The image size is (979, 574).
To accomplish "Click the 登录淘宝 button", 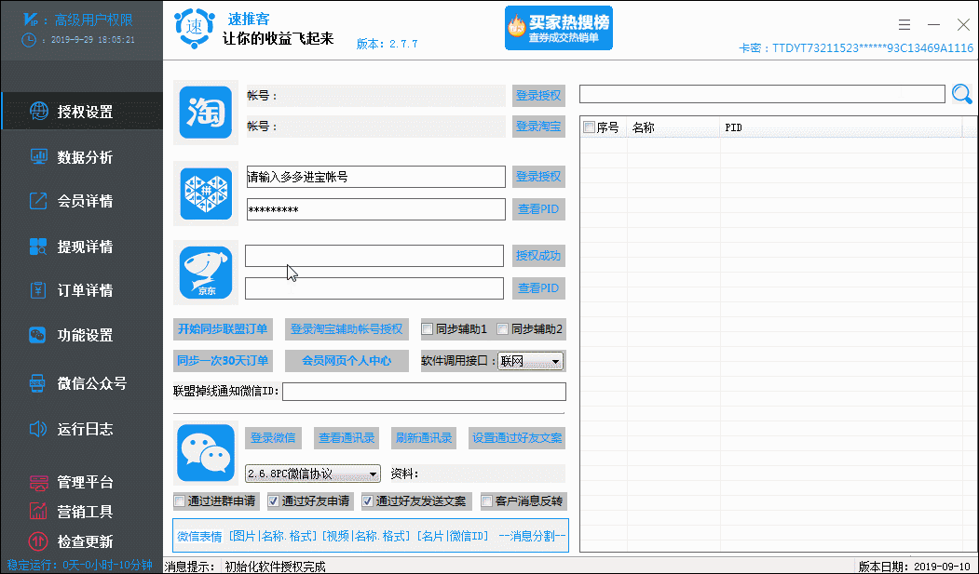I will (x=538, y=126).
